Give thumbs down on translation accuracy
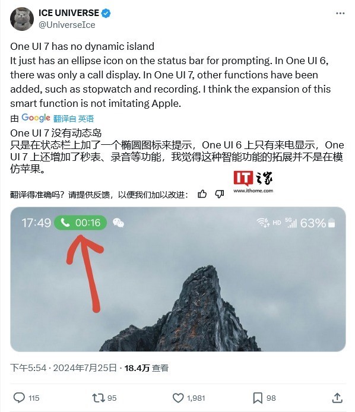 (x=220, y=194)
